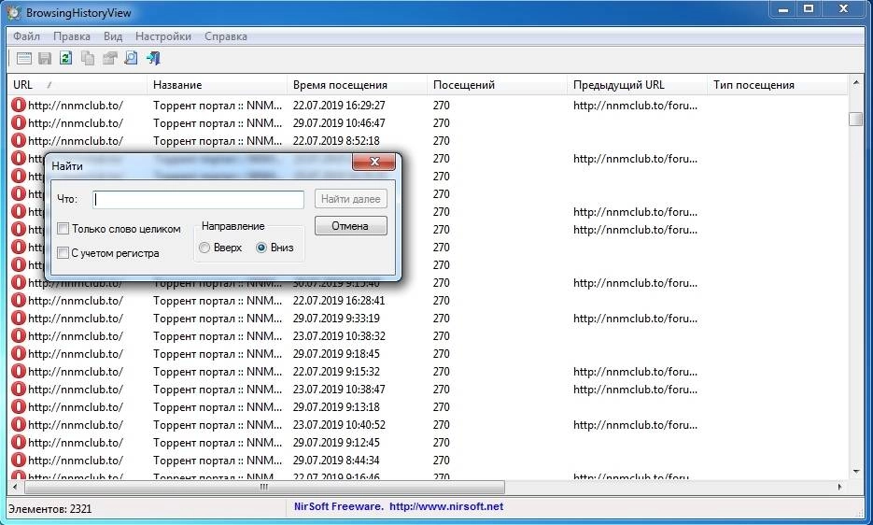Click Opera icon in row 23.07.2019 10:38:32
Viewport: 873px width, 525px height.
tap(19, 336)
